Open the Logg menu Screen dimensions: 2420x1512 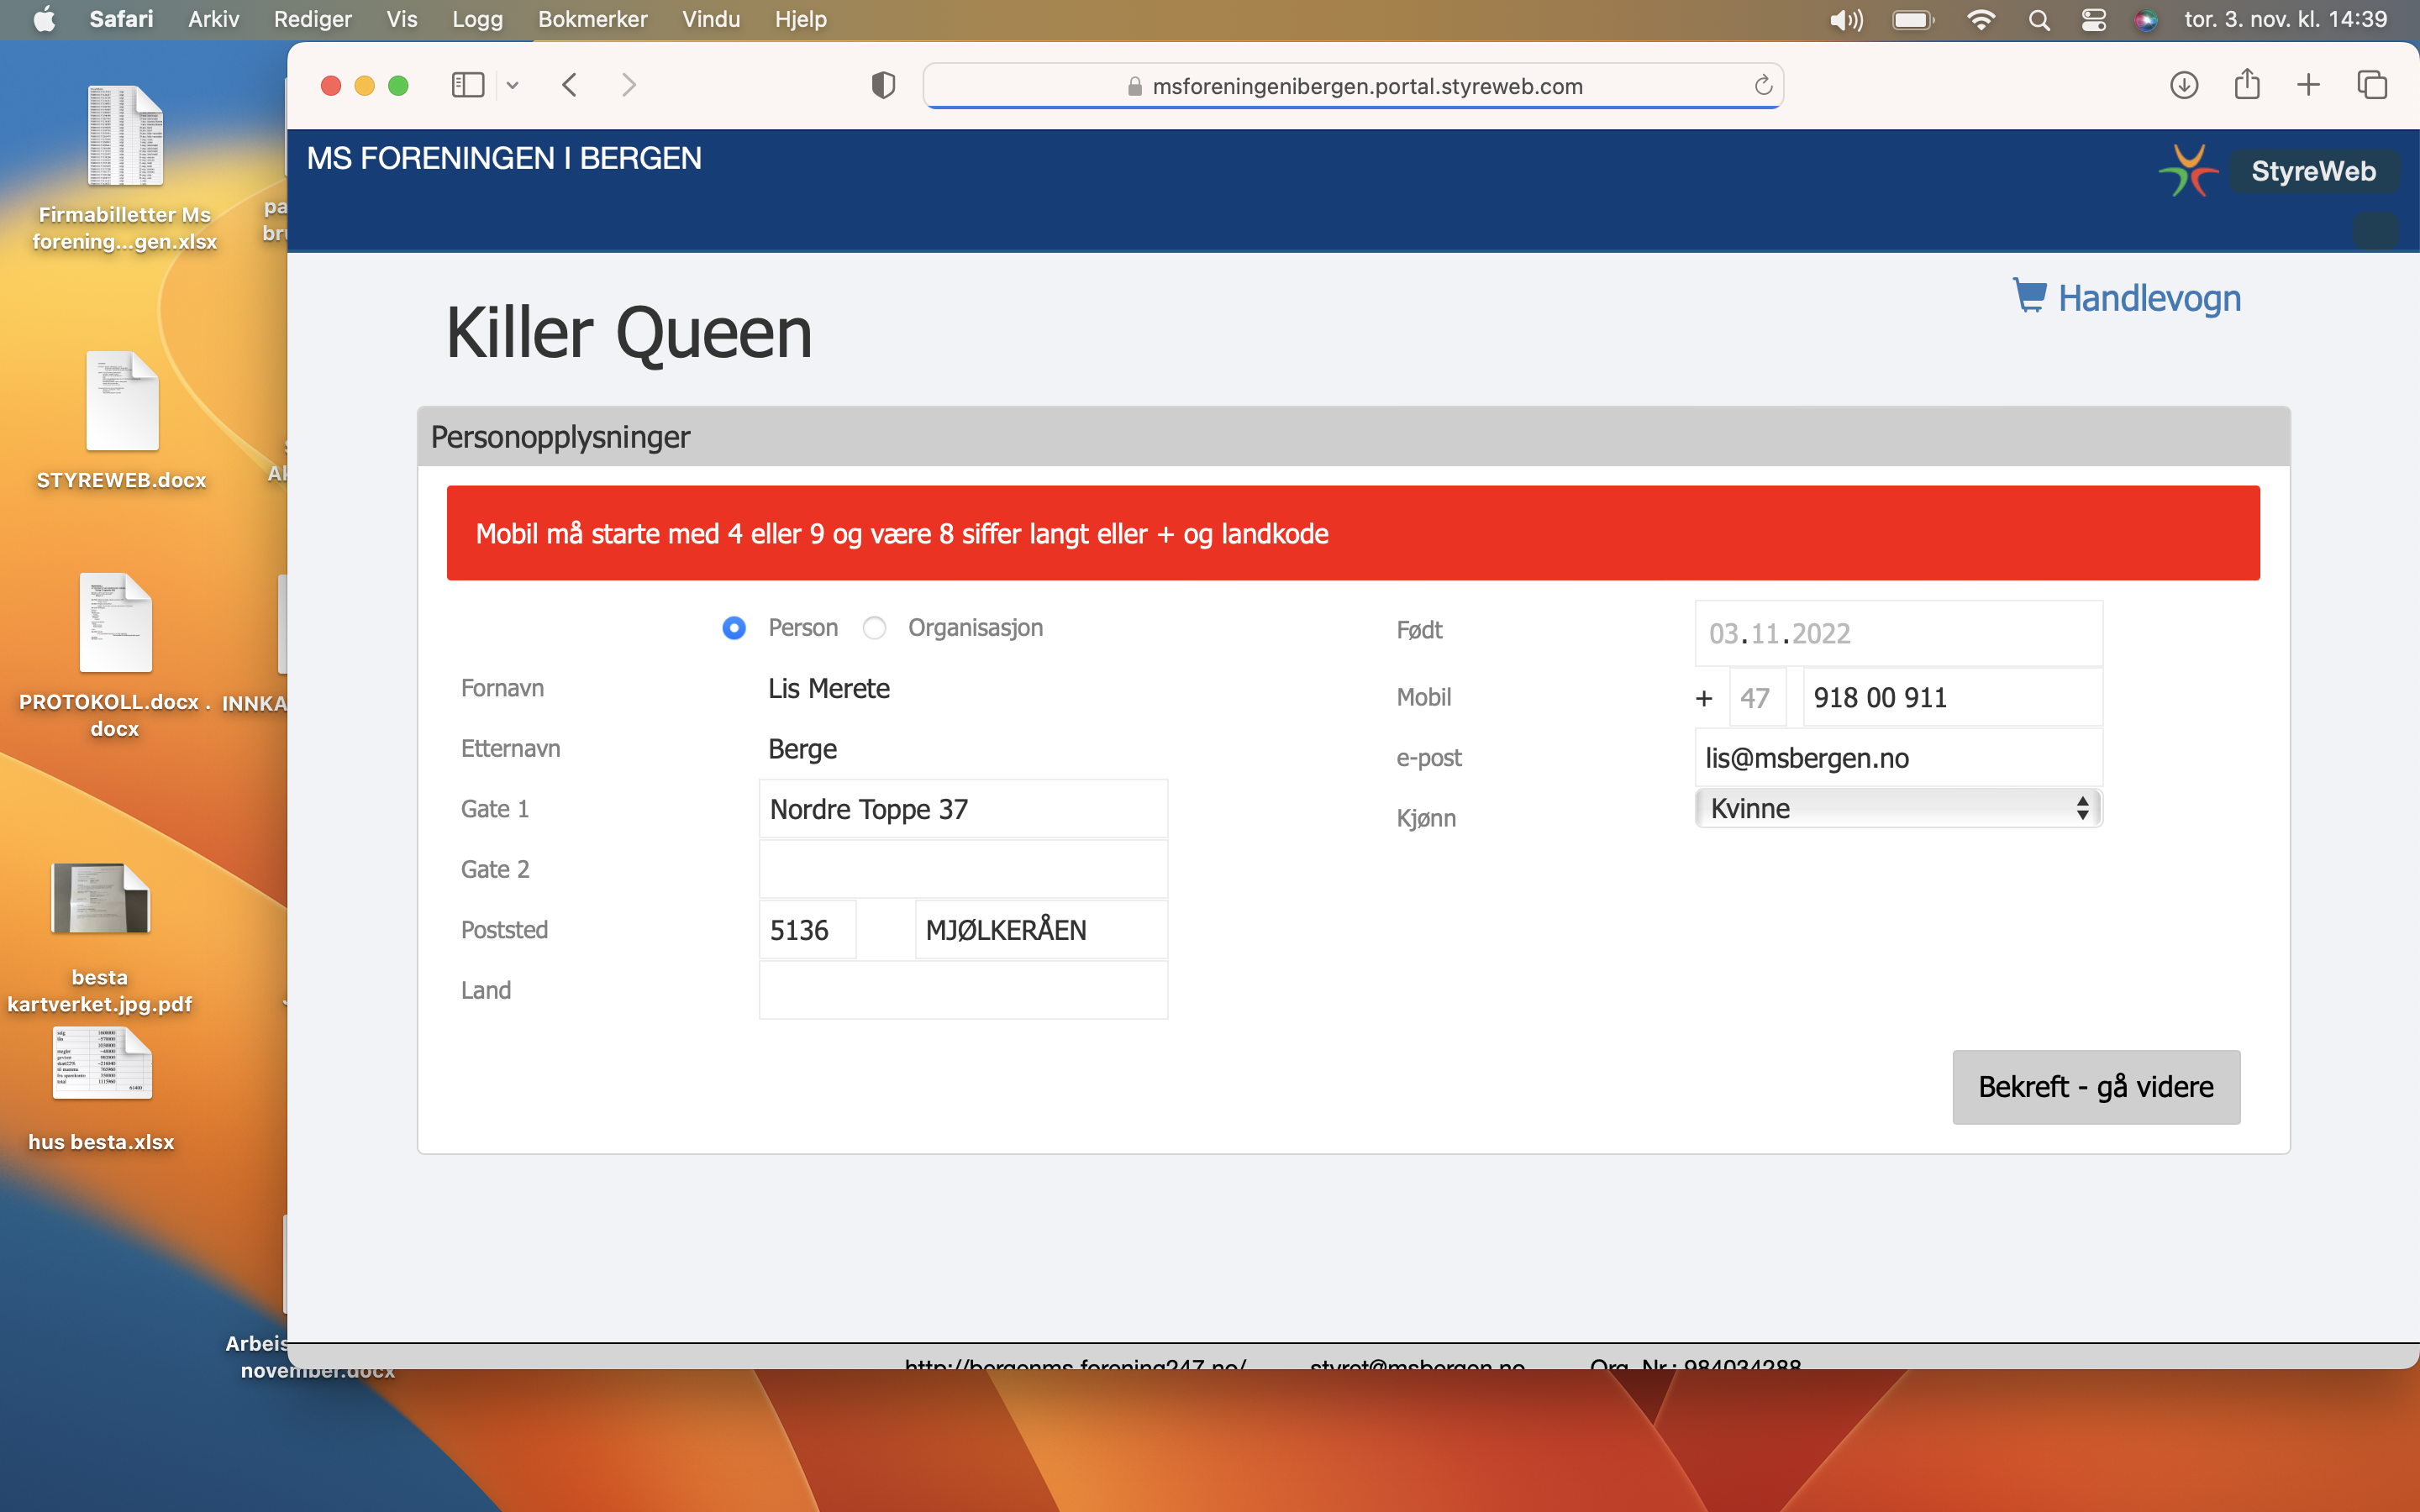(x=477, y=20)
